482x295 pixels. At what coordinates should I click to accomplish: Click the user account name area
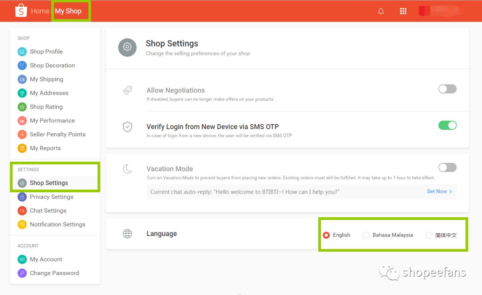pos(441,11)
